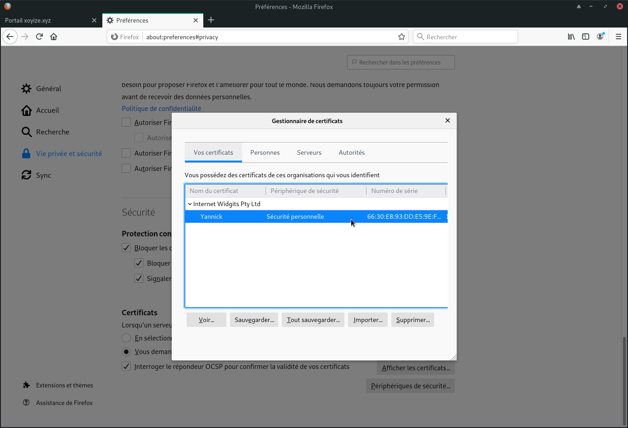Bookmark this page with the star icon

pyautogui.click(x=401, y=37)
